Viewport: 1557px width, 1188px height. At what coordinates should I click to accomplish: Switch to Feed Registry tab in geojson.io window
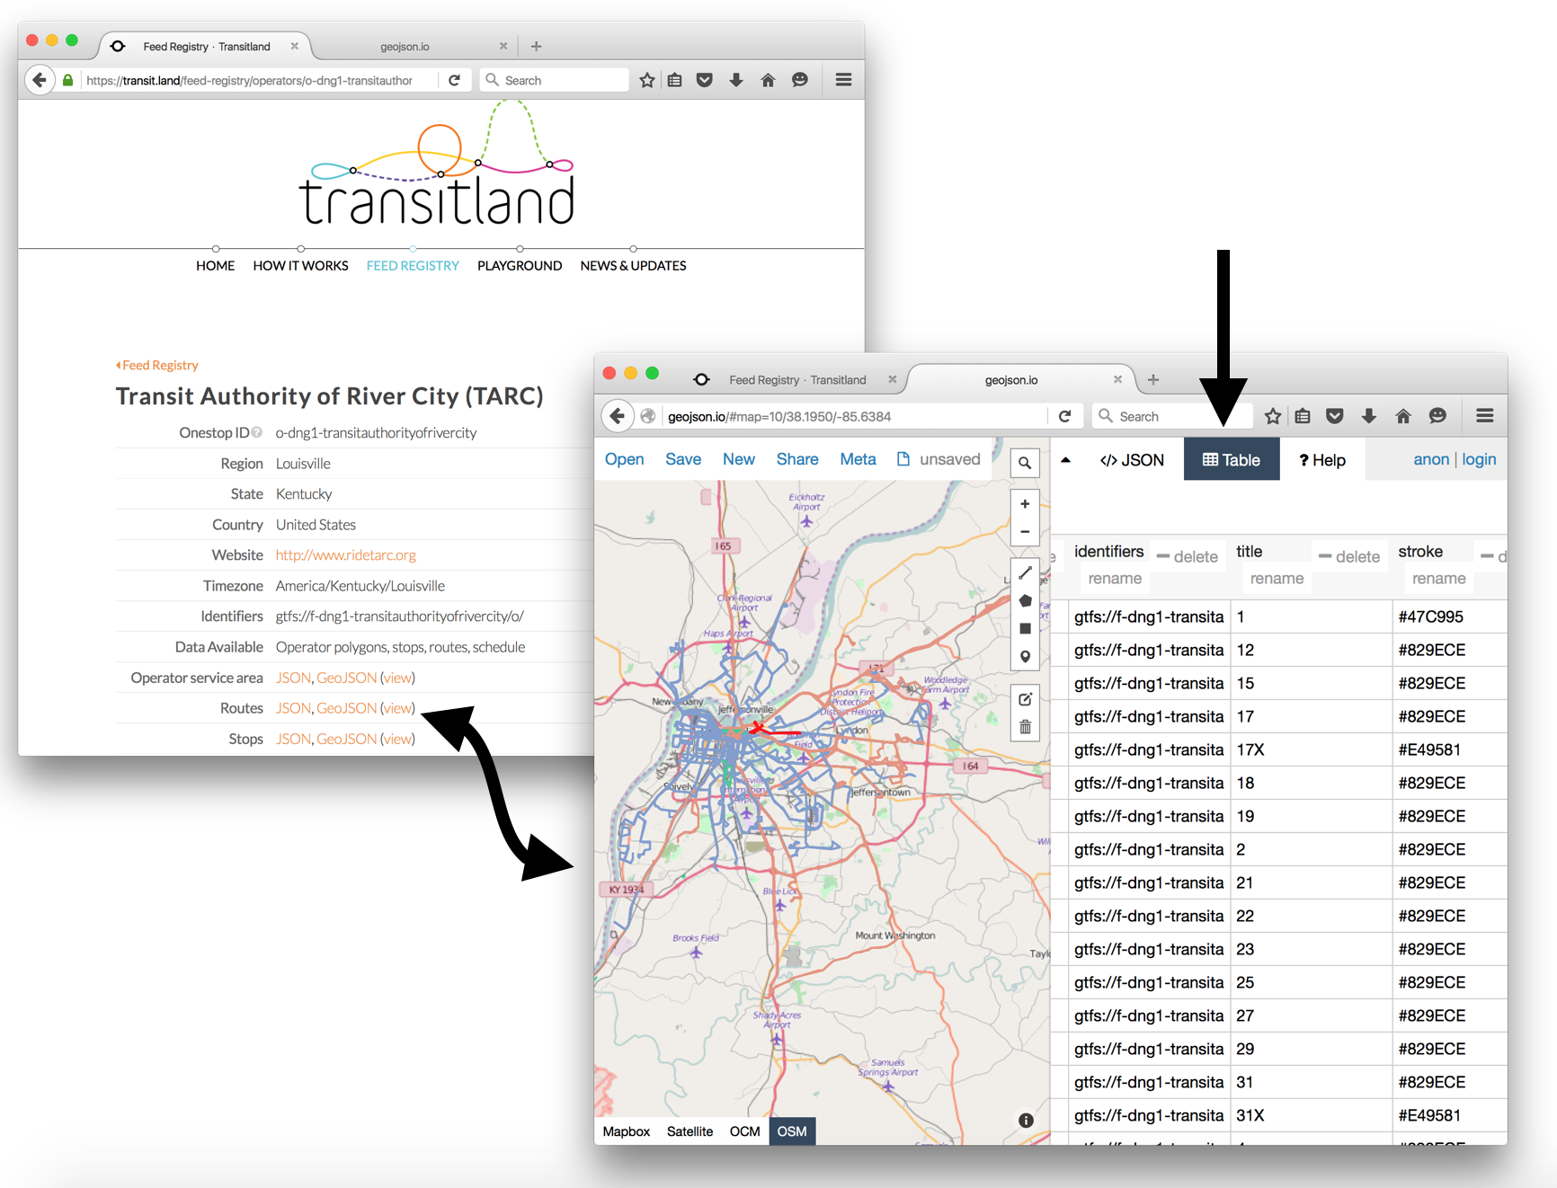coord(796,379)
